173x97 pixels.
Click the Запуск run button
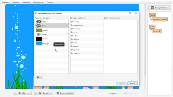(x=44, y=93)
